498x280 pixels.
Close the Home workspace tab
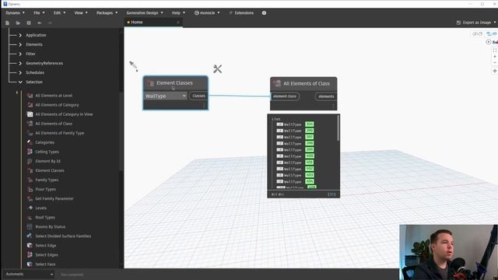[178, 23]
